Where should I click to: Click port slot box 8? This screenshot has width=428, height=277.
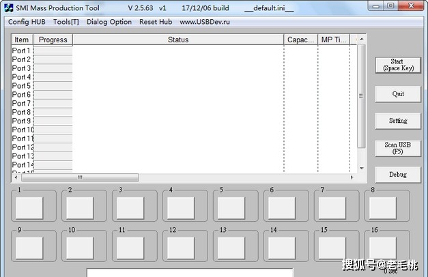[383, 208]
